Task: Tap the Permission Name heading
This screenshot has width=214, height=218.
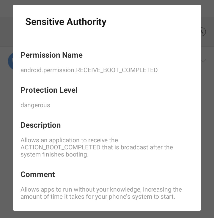Action: point(52,55)
